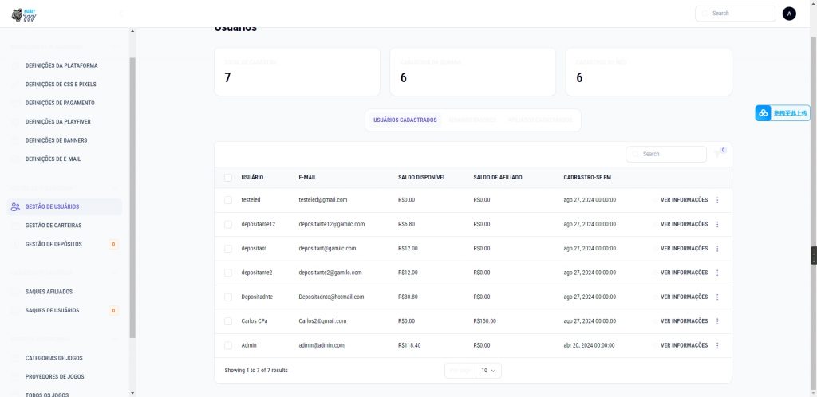Open the table filter funnel icon
817x397 pixels.
[x=717, y=154]
